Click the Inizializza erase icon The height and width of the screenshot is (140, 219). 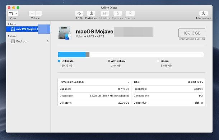(104, 13)
